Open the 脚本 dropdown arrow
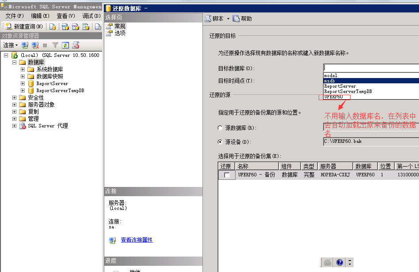Image resolution: width=419 pixels, height=272 pixels. tap(228, 19)
